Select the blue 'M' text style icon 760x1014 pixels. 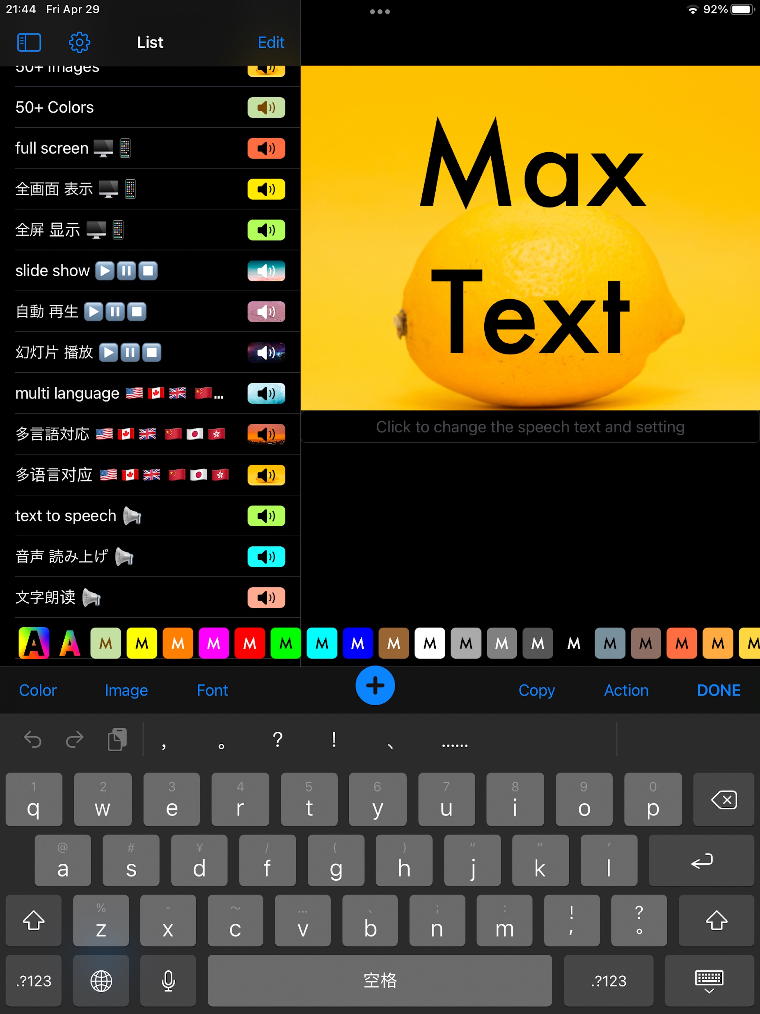tap(359, 645)
